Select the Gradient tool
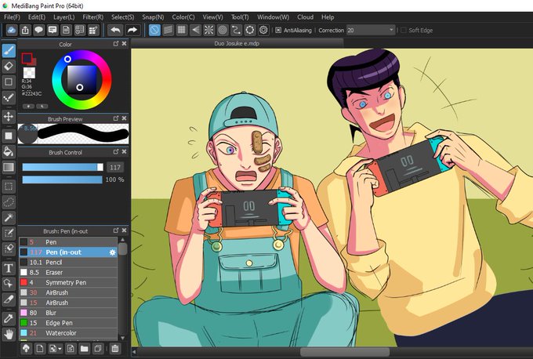The image size is (533, 359). (9, 167)
